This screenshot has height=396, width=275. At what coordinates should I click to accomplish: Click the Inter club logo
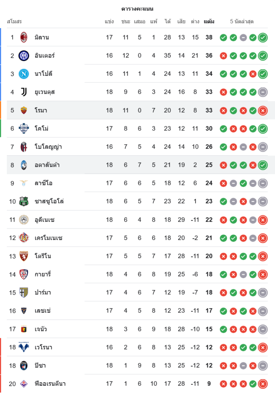pos(24,55)
